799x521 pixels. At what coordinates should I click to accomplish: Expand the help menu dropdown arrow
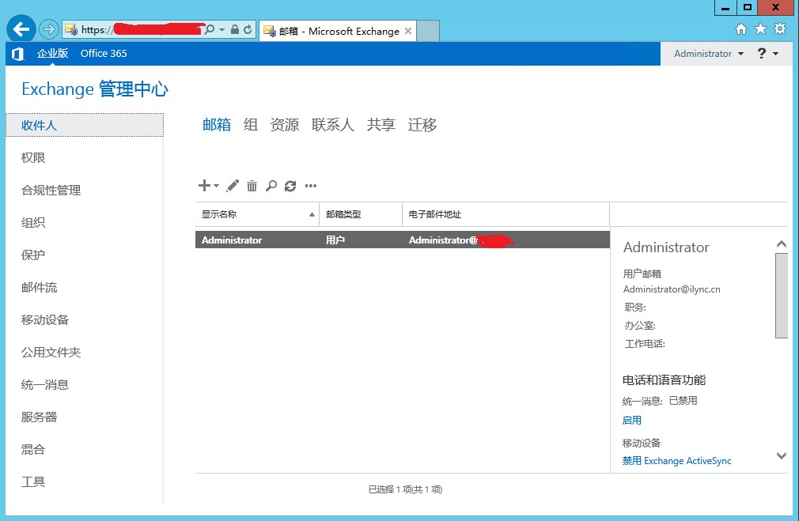775,54
